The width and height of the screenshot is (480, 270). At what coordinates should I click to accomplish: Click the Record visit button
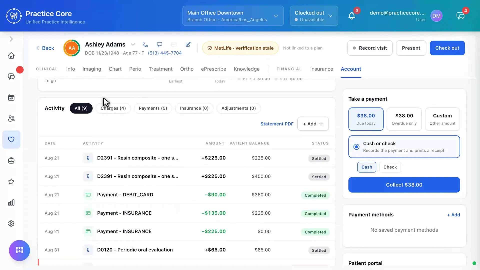point(370,48)
